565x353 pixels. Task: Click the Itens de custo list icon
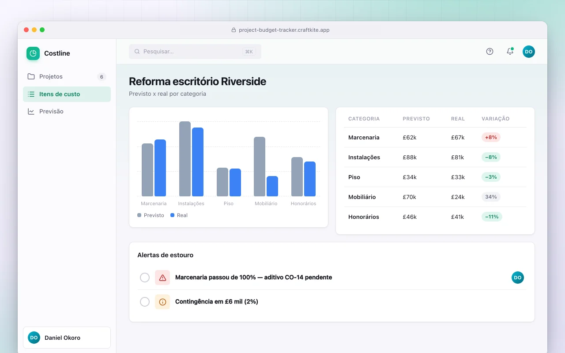(x=31, y=94)
